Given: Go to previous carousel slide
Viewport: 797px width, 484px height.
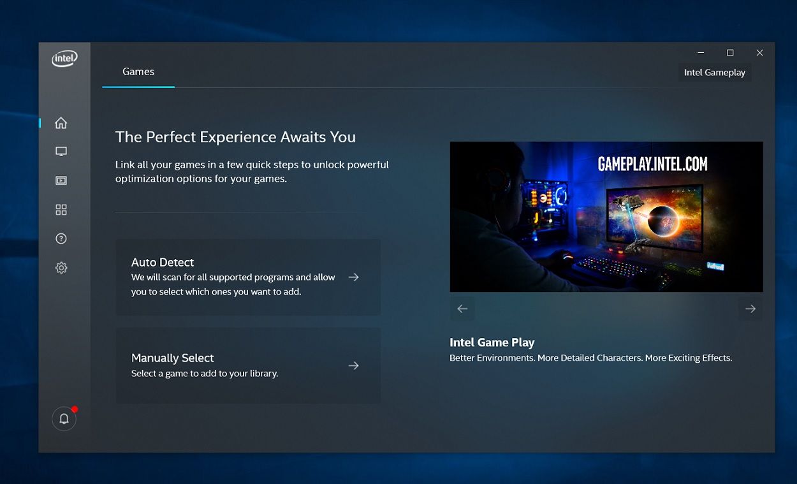Looking at the screenshot, I should pyautogui.click(x=462, y=309).
